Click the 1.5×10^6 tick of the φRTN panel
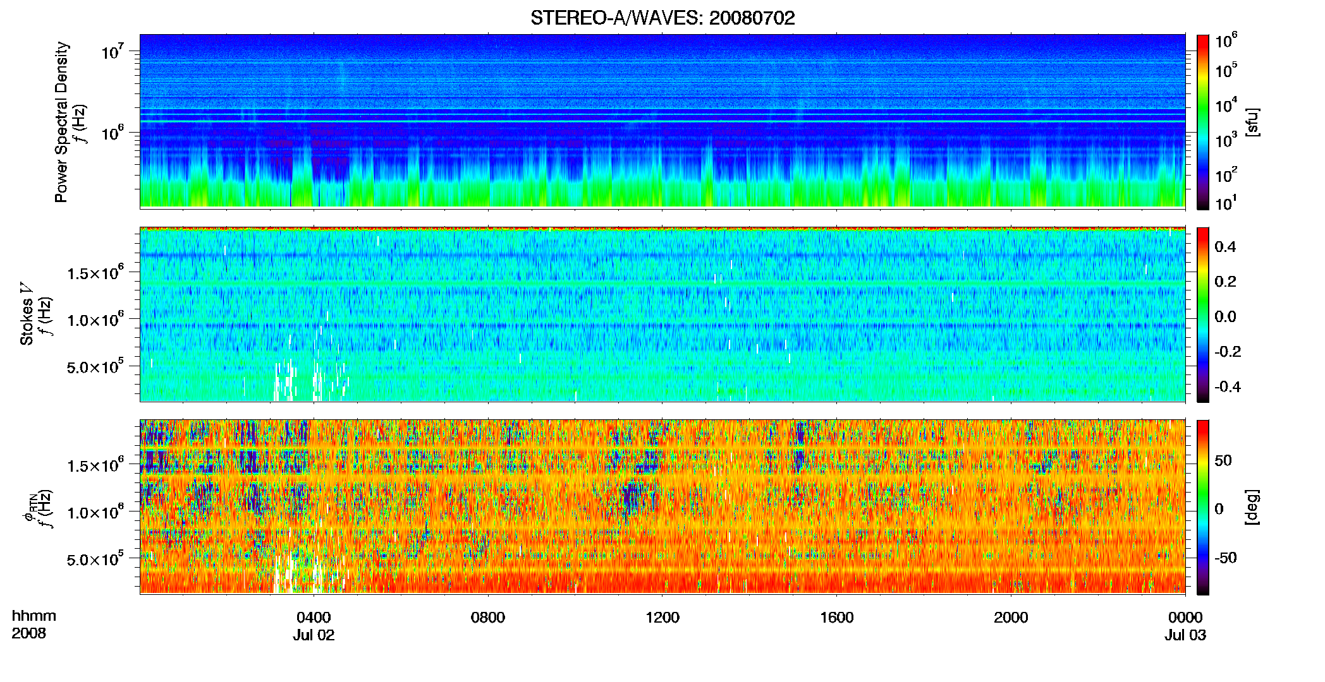 [95, 465]
